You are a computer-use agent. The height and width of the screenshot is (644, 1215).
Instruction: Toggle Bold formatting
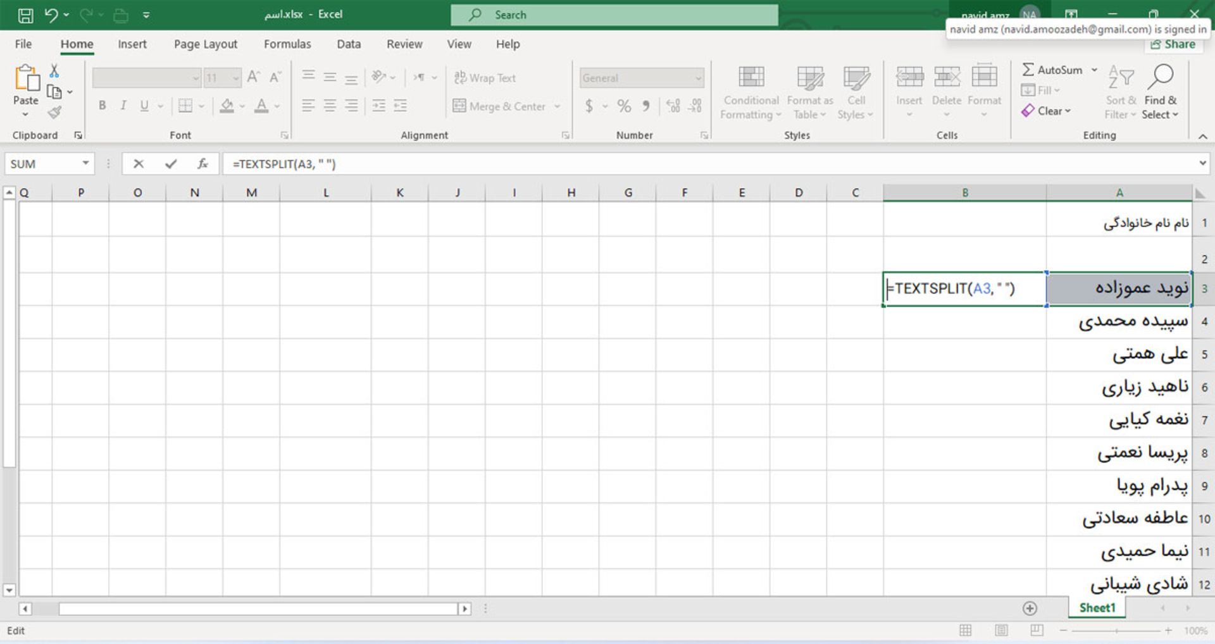(x=102, y=106)
